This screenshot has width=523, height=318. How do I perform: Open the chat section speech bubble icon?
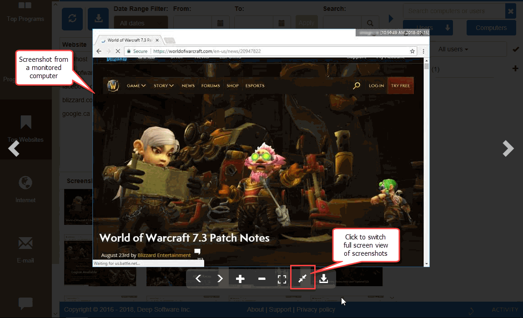(x=25, y=303)
